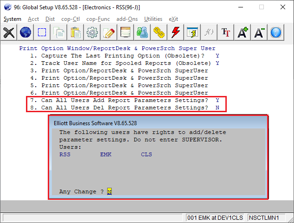Click the Elliott Business Software dialog title
Screen dimensions: 294x223
(x=95, y=123)
